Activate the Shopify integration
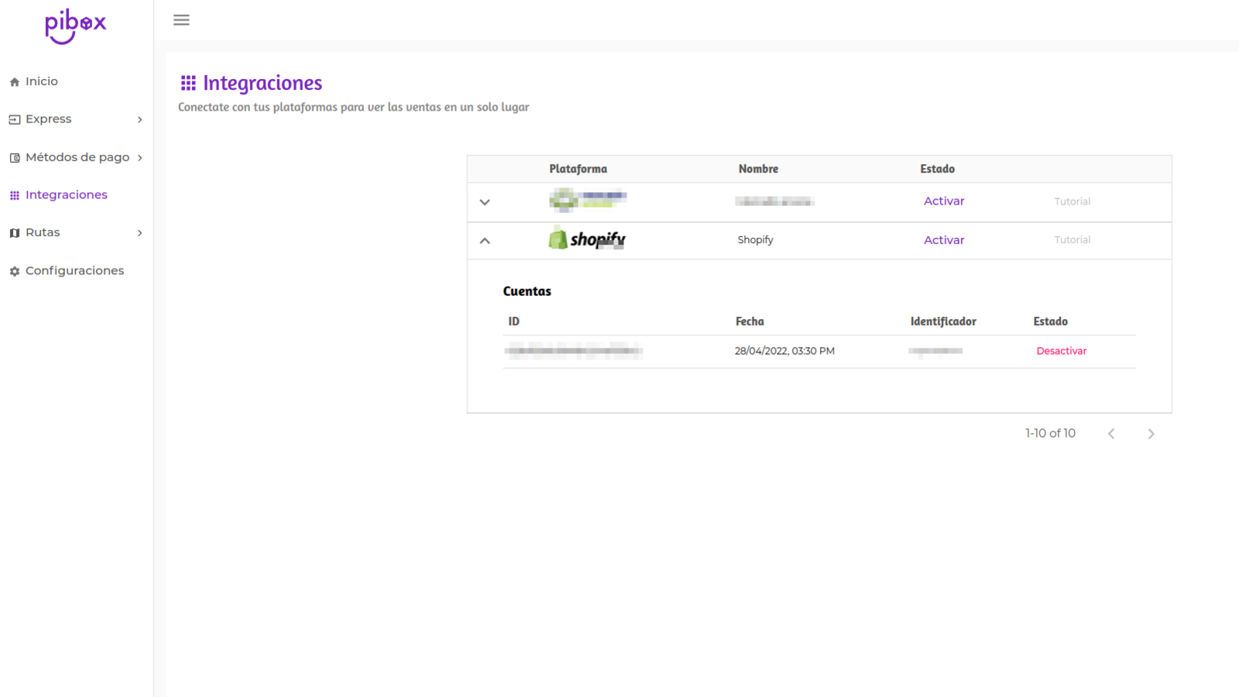Screen dimensions: 1239x697 coord(943,240)
